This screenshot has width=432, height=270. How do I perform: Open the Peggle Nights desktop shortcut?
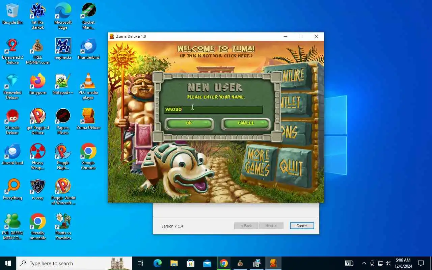pyautogui.click(x=63, y=157)
